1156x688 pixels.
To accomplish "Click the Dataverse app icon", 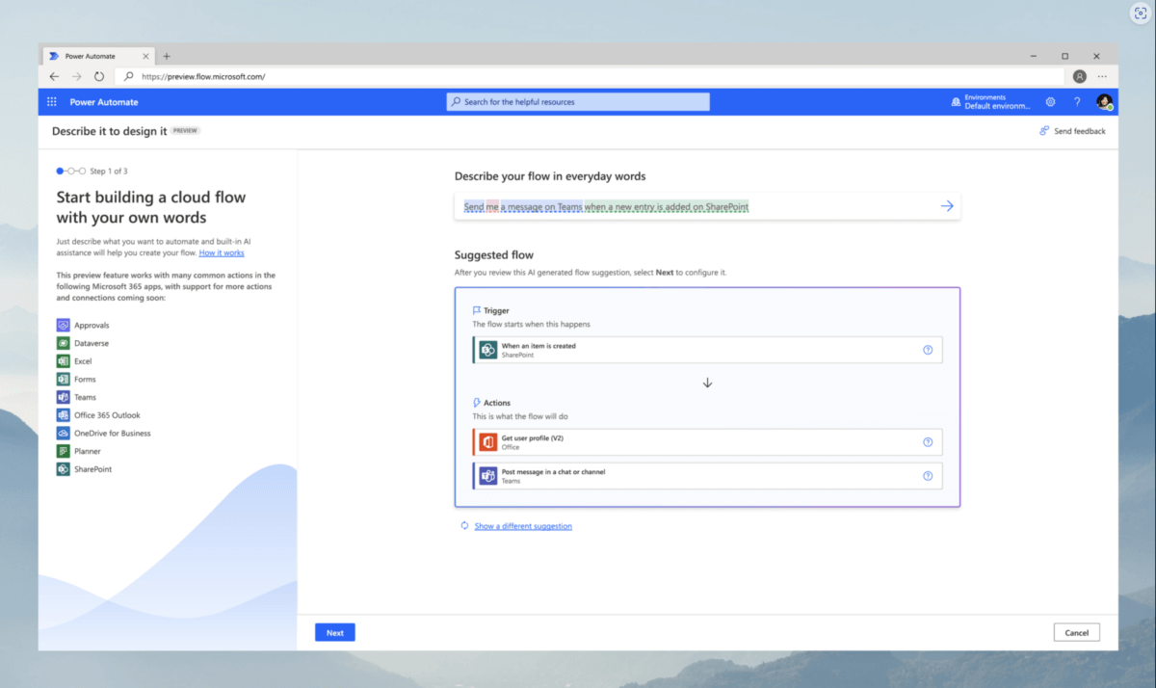I will coord(64,343).
